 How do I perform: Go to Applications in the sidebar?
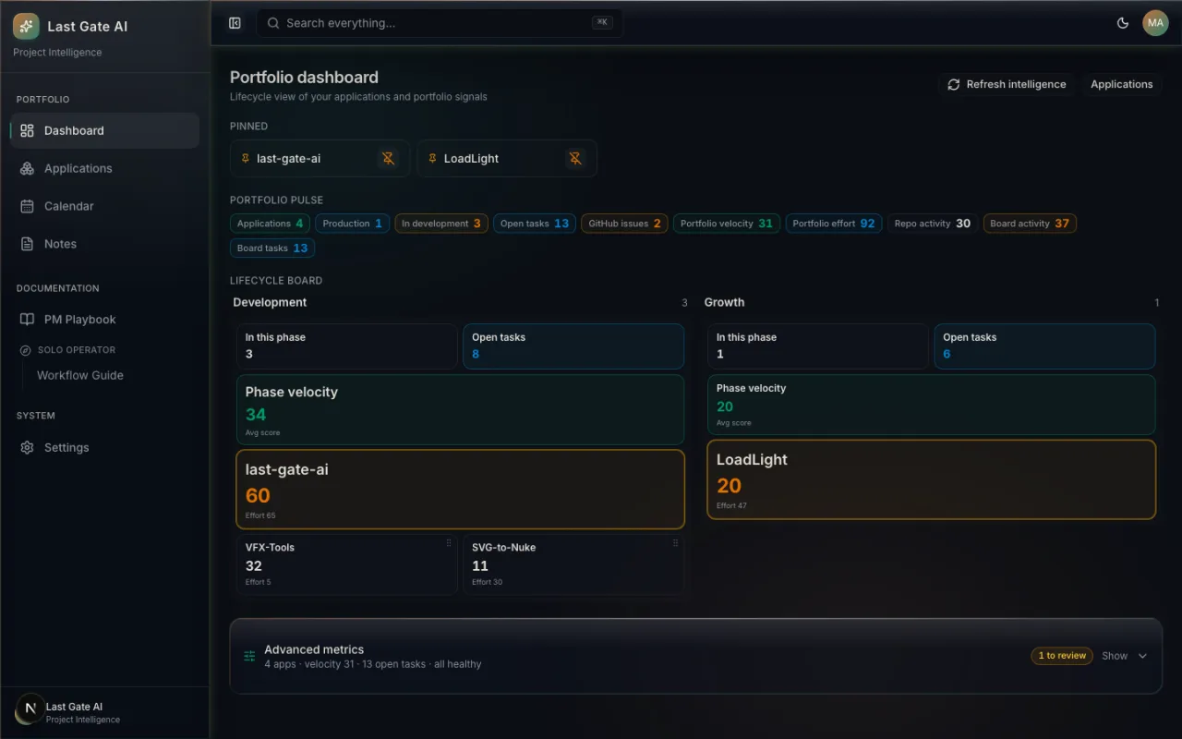point(104,168)
